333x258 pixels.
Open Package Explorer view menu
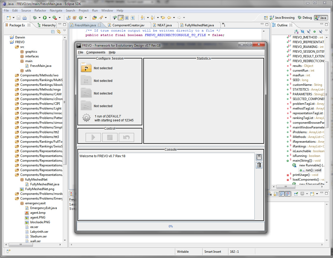point(65,31)
